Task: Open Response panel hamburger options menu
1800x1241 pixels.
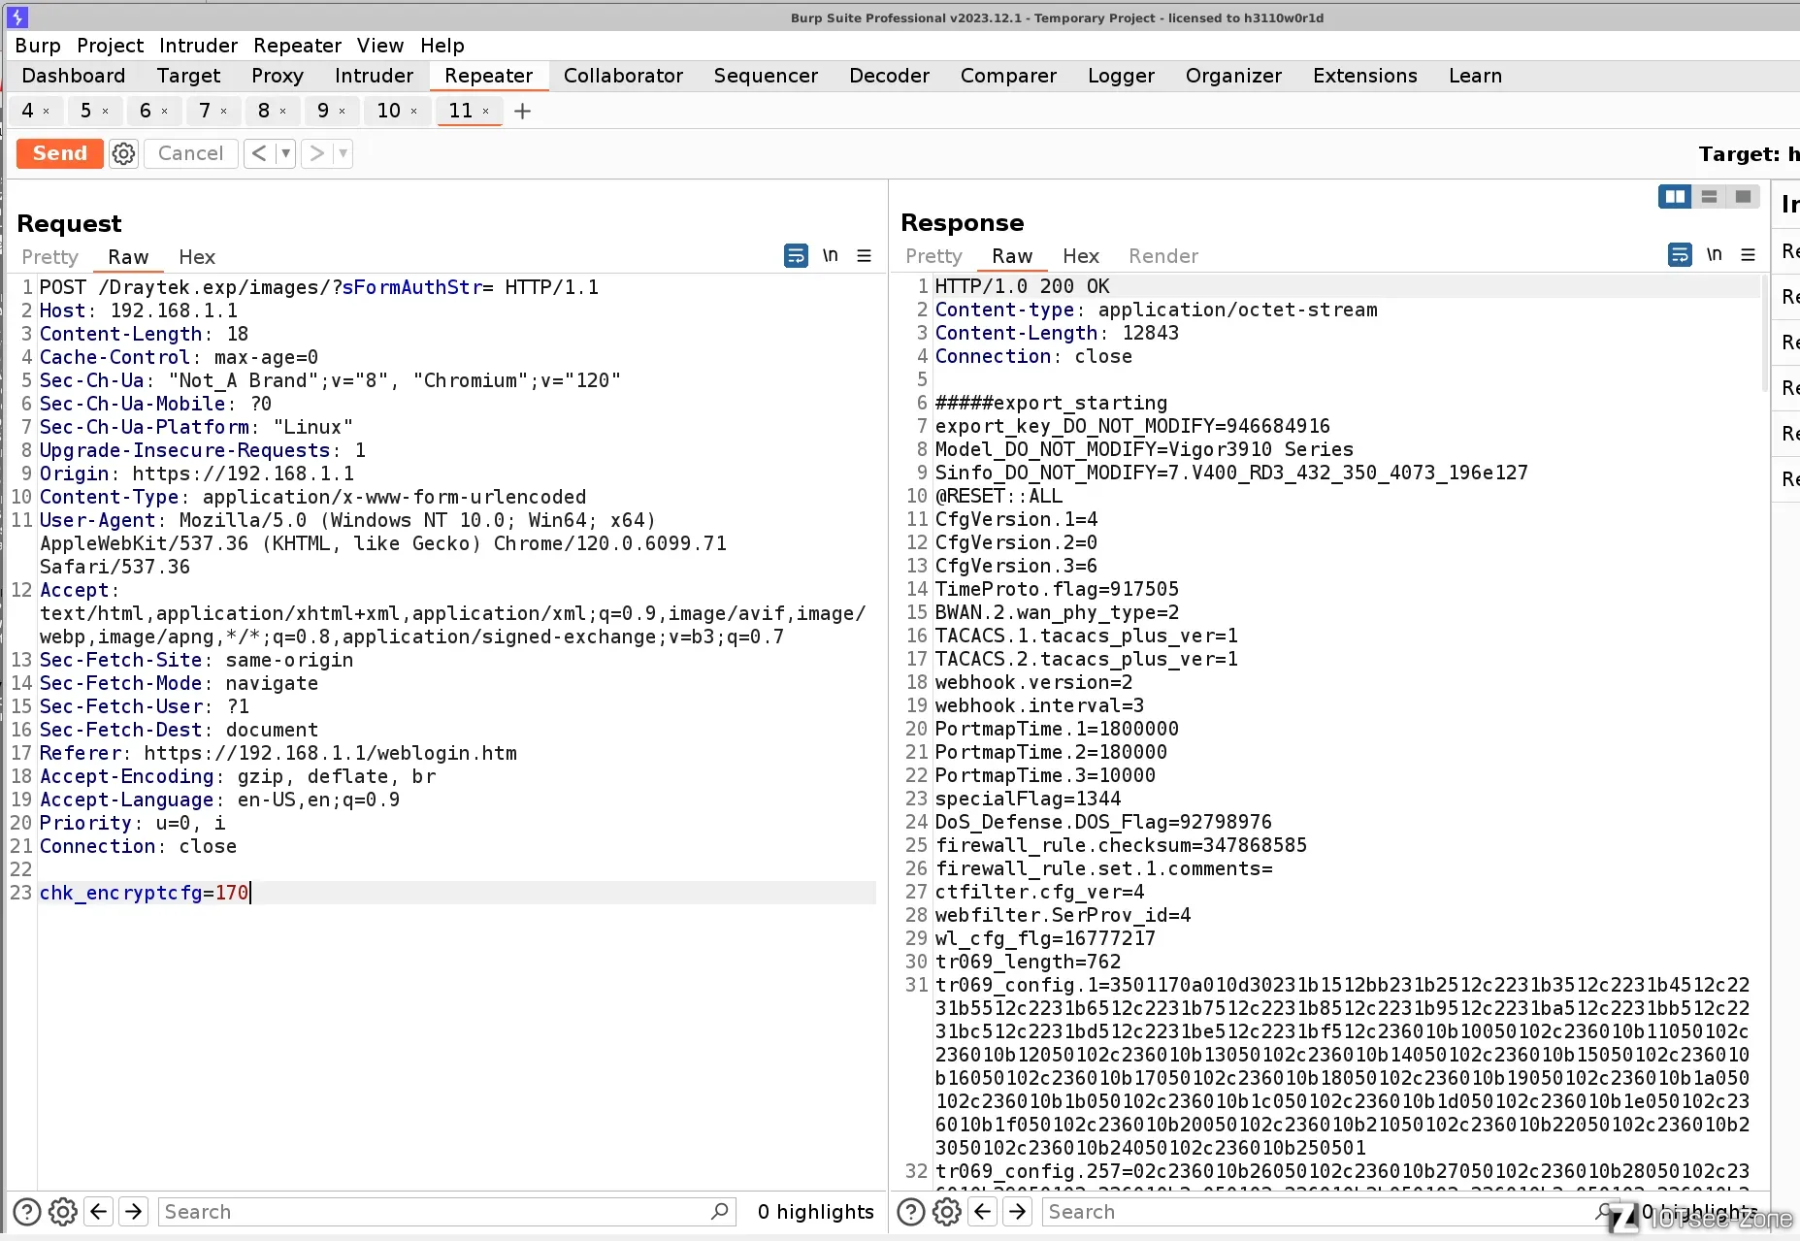Action: coord(1748,255)
